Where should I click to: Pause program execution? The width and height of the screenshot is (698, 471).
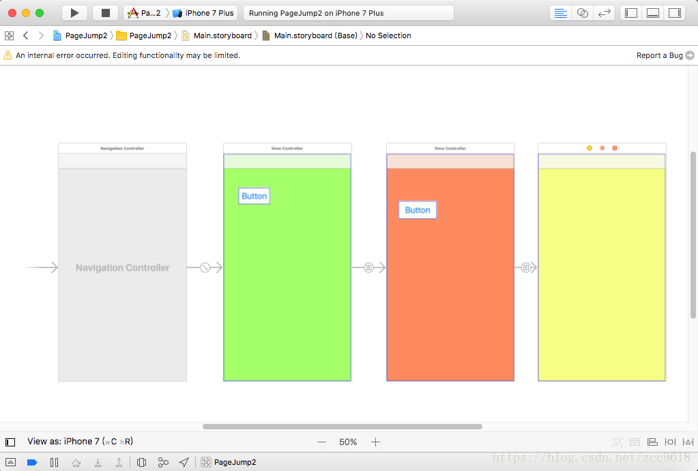[x=55, y=463]
